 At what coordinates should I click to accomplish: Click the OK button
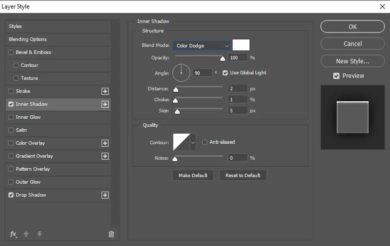click(353, 26)
